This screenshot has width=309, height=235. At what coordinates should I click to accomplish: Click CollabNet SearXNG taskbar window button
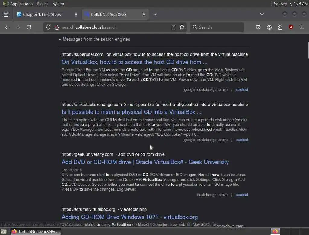pos(36,231)
